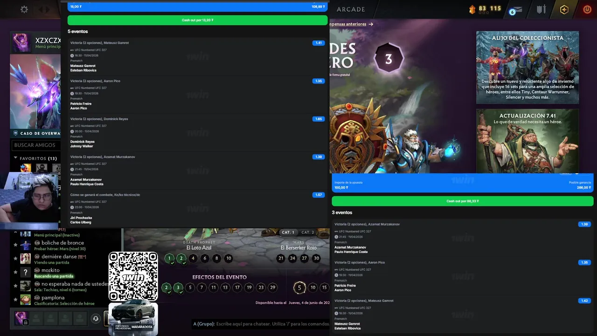This screenshot has width=597, height=336.
Task: Click the orange shard currency icon
Action: coord(472,9)
